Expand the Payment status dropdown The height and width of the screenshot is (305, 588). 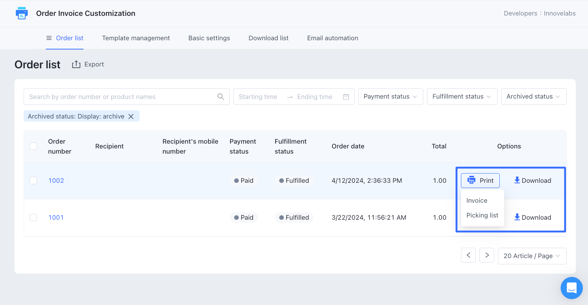390,96
